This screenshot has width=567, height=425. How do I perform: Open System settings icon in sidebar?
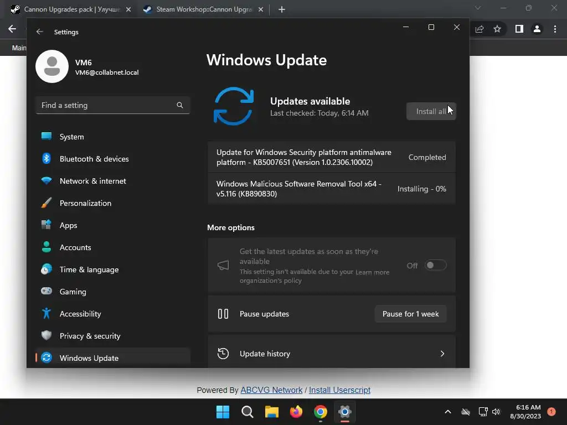pos(47,136)
